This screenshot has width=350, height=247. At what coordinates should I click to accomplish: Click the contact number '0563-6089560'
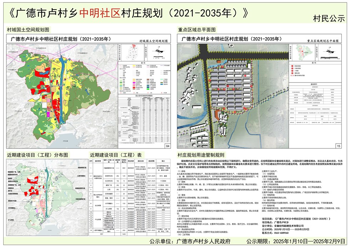pyautogui.click(x=281, y=233)
